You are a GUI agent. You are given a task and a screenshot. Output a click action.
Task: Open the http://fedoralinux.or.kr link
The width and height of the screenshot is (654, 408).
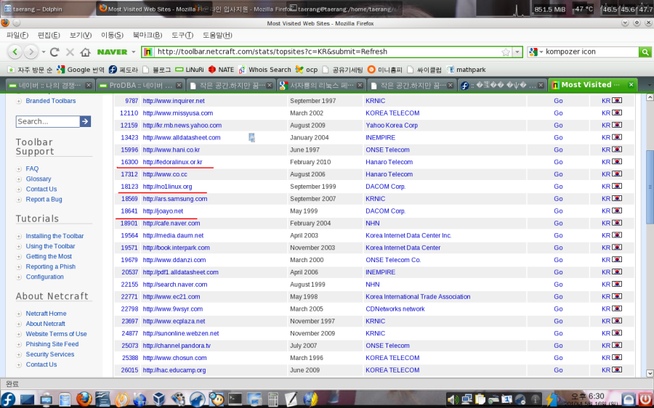tap(172, 162)
